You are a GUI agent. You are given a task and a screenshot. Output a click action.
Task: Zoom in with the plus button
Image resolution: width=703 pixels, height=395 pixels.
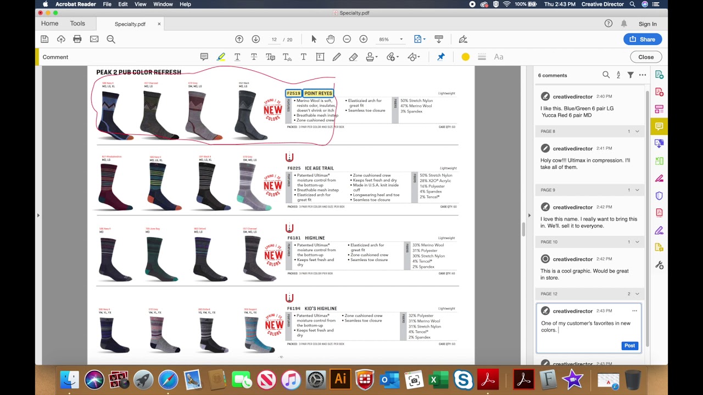(x=363, y=39)
